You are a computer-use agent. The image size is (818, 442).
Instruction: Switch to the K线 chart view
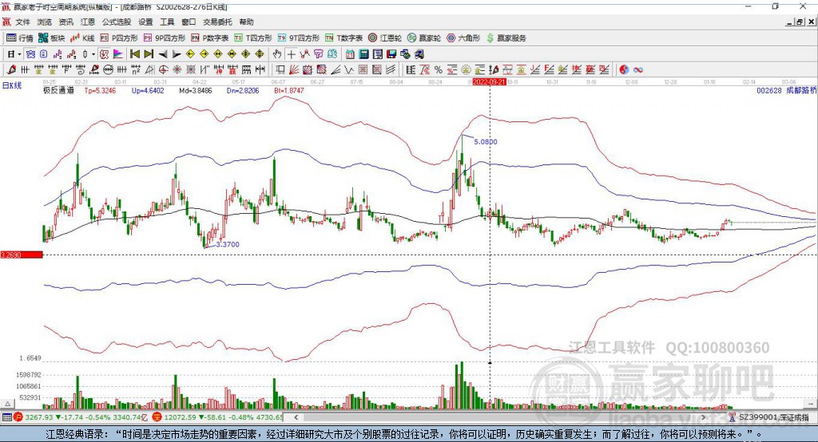[x=82, y=38]
